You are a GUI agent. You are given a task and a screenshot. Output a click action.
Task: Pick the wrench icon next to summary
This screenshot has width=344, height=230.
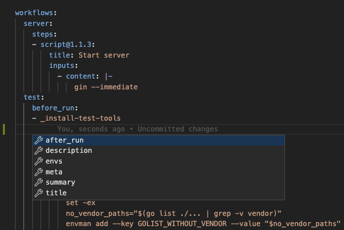[38, 183]
